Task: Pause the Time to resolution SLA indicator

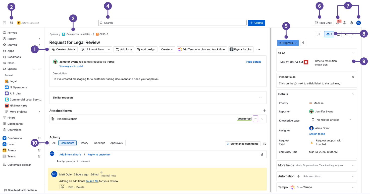Action: coord(305,61)
